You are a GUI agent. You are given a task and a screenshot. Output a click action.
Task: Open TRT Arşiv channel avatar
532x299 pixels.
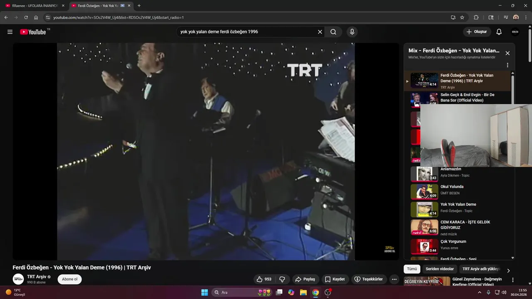tap(18, 279)
